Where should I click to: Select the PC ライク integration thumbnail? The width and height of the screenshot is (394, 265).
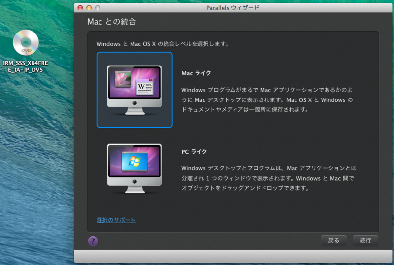coord(134,168)
